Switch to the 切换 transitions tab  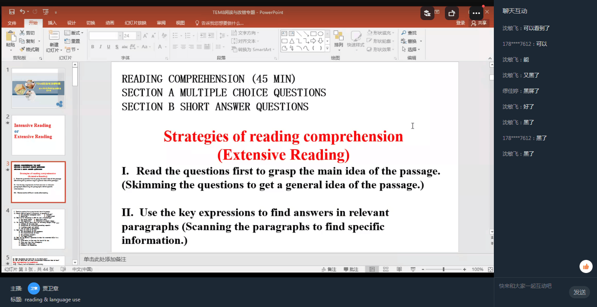point(90,23)
